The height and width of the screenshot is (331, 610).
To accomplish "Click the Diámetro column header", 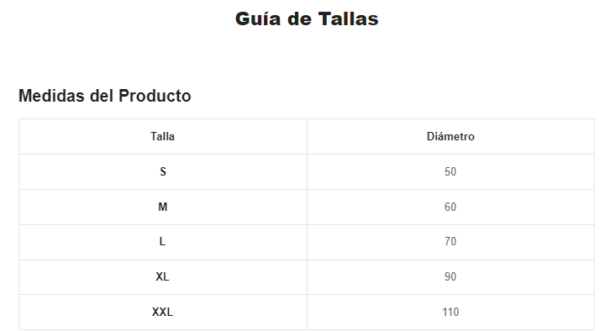I will [450, 137].
